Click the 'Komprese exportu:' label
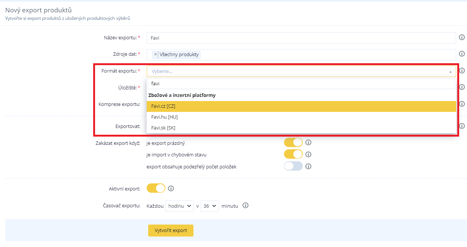The image size is (467, 247). click(119, 104)
